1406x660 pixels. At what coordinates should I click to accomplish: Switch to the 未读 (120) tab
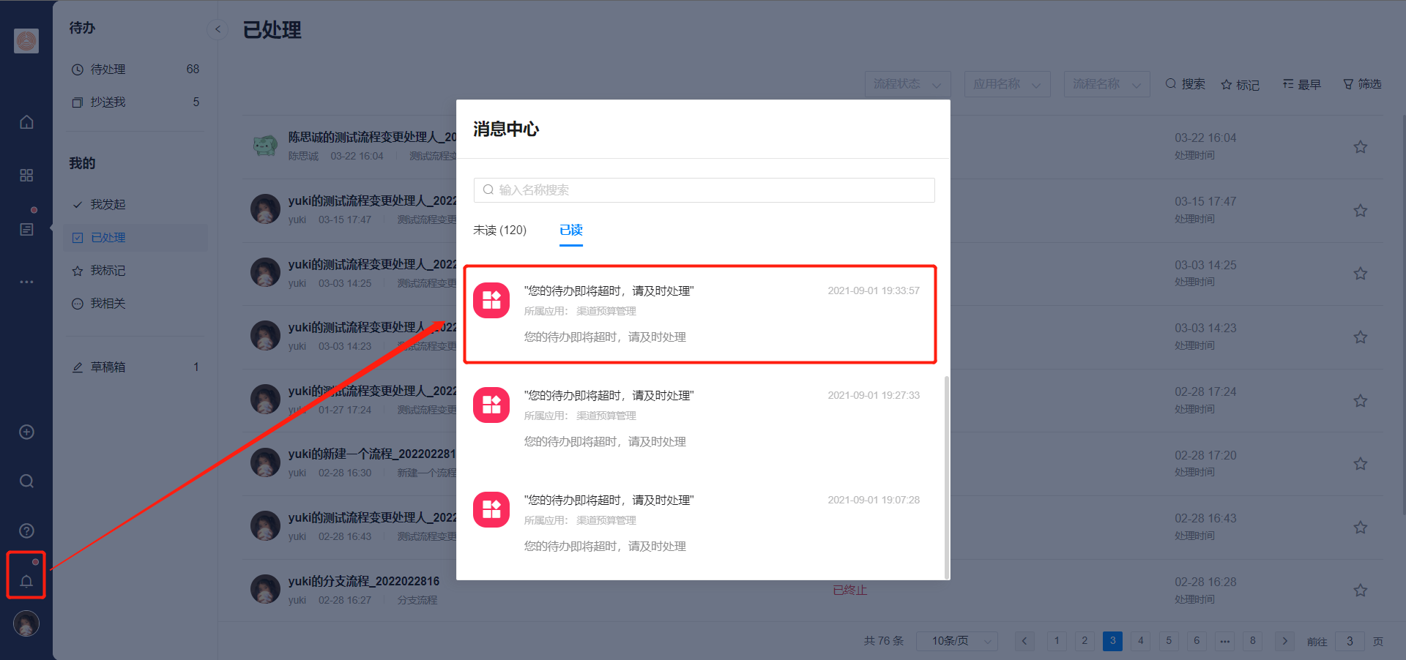pos(499,230)
